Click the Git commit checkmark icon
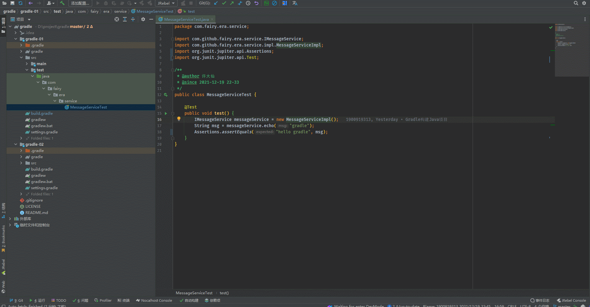 tap(224, 3)
